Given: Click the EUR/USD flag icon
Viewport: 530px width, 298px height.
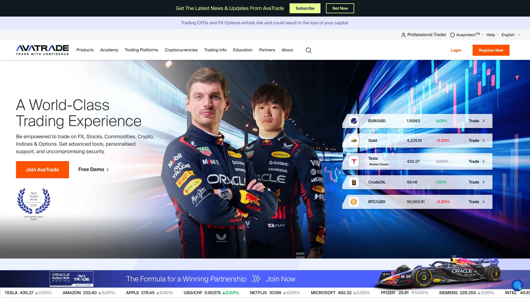Looking at the screenshot, I should pyautogui.click(x=354, y=121).
